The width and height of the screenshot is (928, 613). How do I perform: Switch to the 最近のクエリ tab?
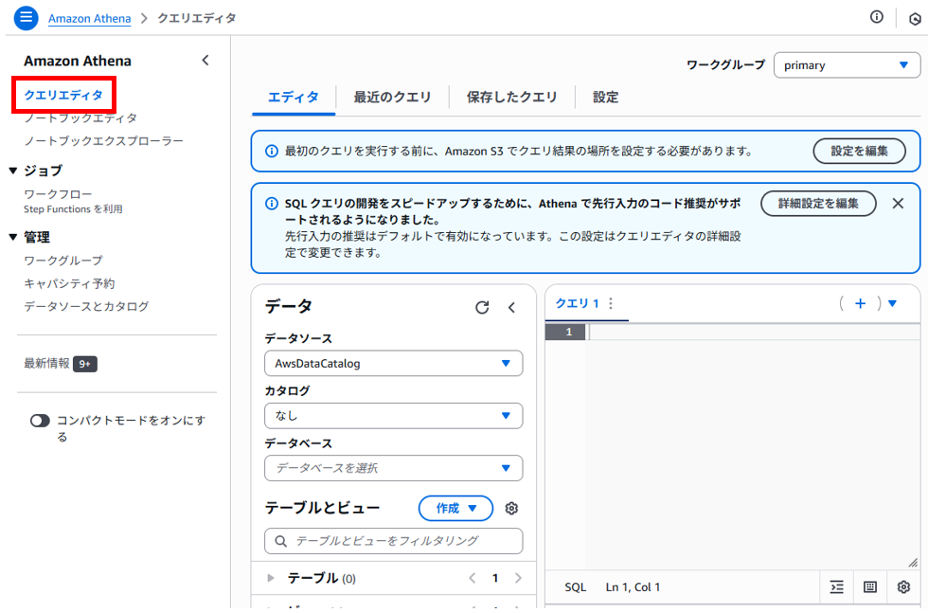pyautogui.click(x=392, y=98)
